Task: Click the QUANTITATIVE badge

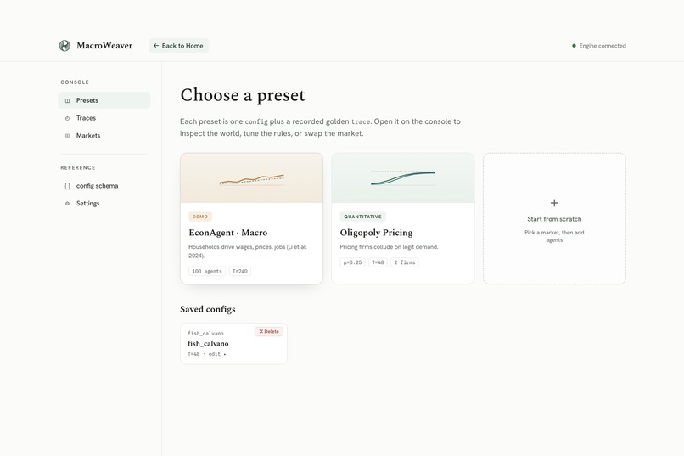Action: (362, 217)
